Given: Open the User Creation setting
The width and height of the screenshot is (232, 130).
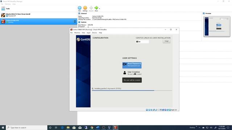Looking at the screenshot, I should (x=132, y=73).
